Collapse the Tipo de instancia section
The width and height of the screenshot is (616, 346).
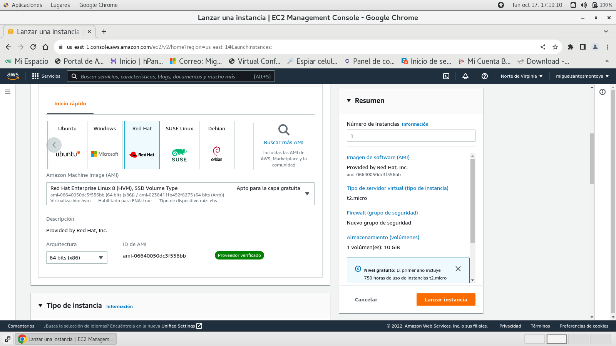click(40, 305)
